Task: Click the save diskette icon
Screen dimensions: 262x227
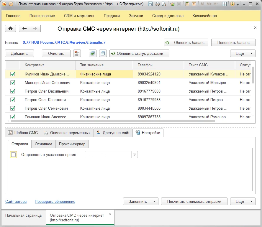Action: point(150,4)
